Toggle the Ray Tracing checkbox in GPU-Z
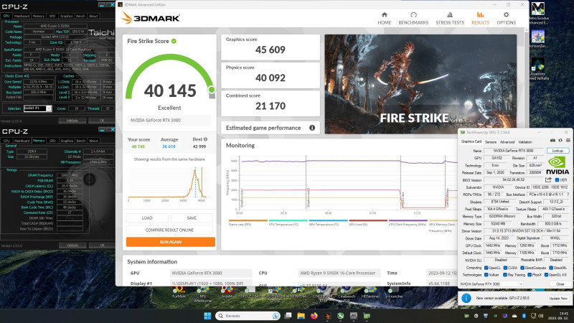Viewport: 574px width, 323px height. point(505,275)
